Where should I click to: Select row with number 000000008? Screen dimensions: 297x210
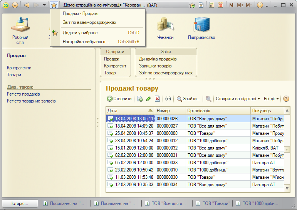[x=195, y=133]
